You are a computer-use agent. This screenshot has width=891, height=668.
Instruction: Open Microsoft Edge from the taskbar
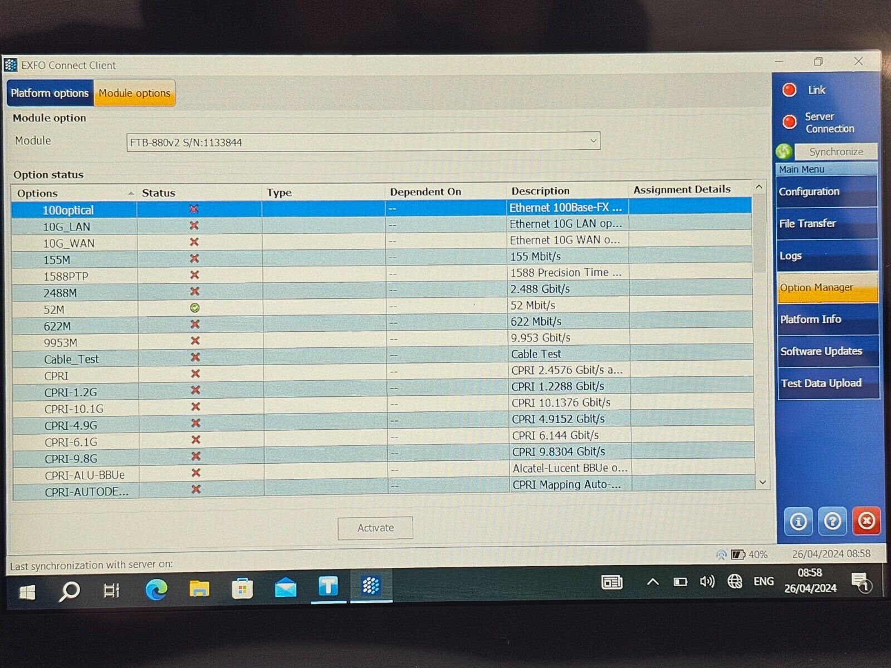156,589
